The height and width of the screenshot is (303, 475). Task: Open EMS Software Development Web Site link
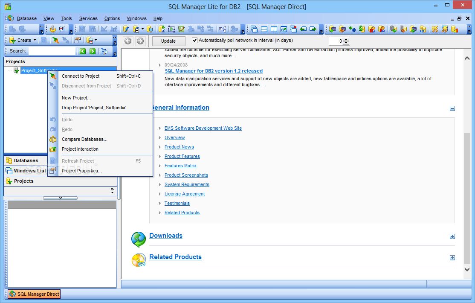(203, 128)
